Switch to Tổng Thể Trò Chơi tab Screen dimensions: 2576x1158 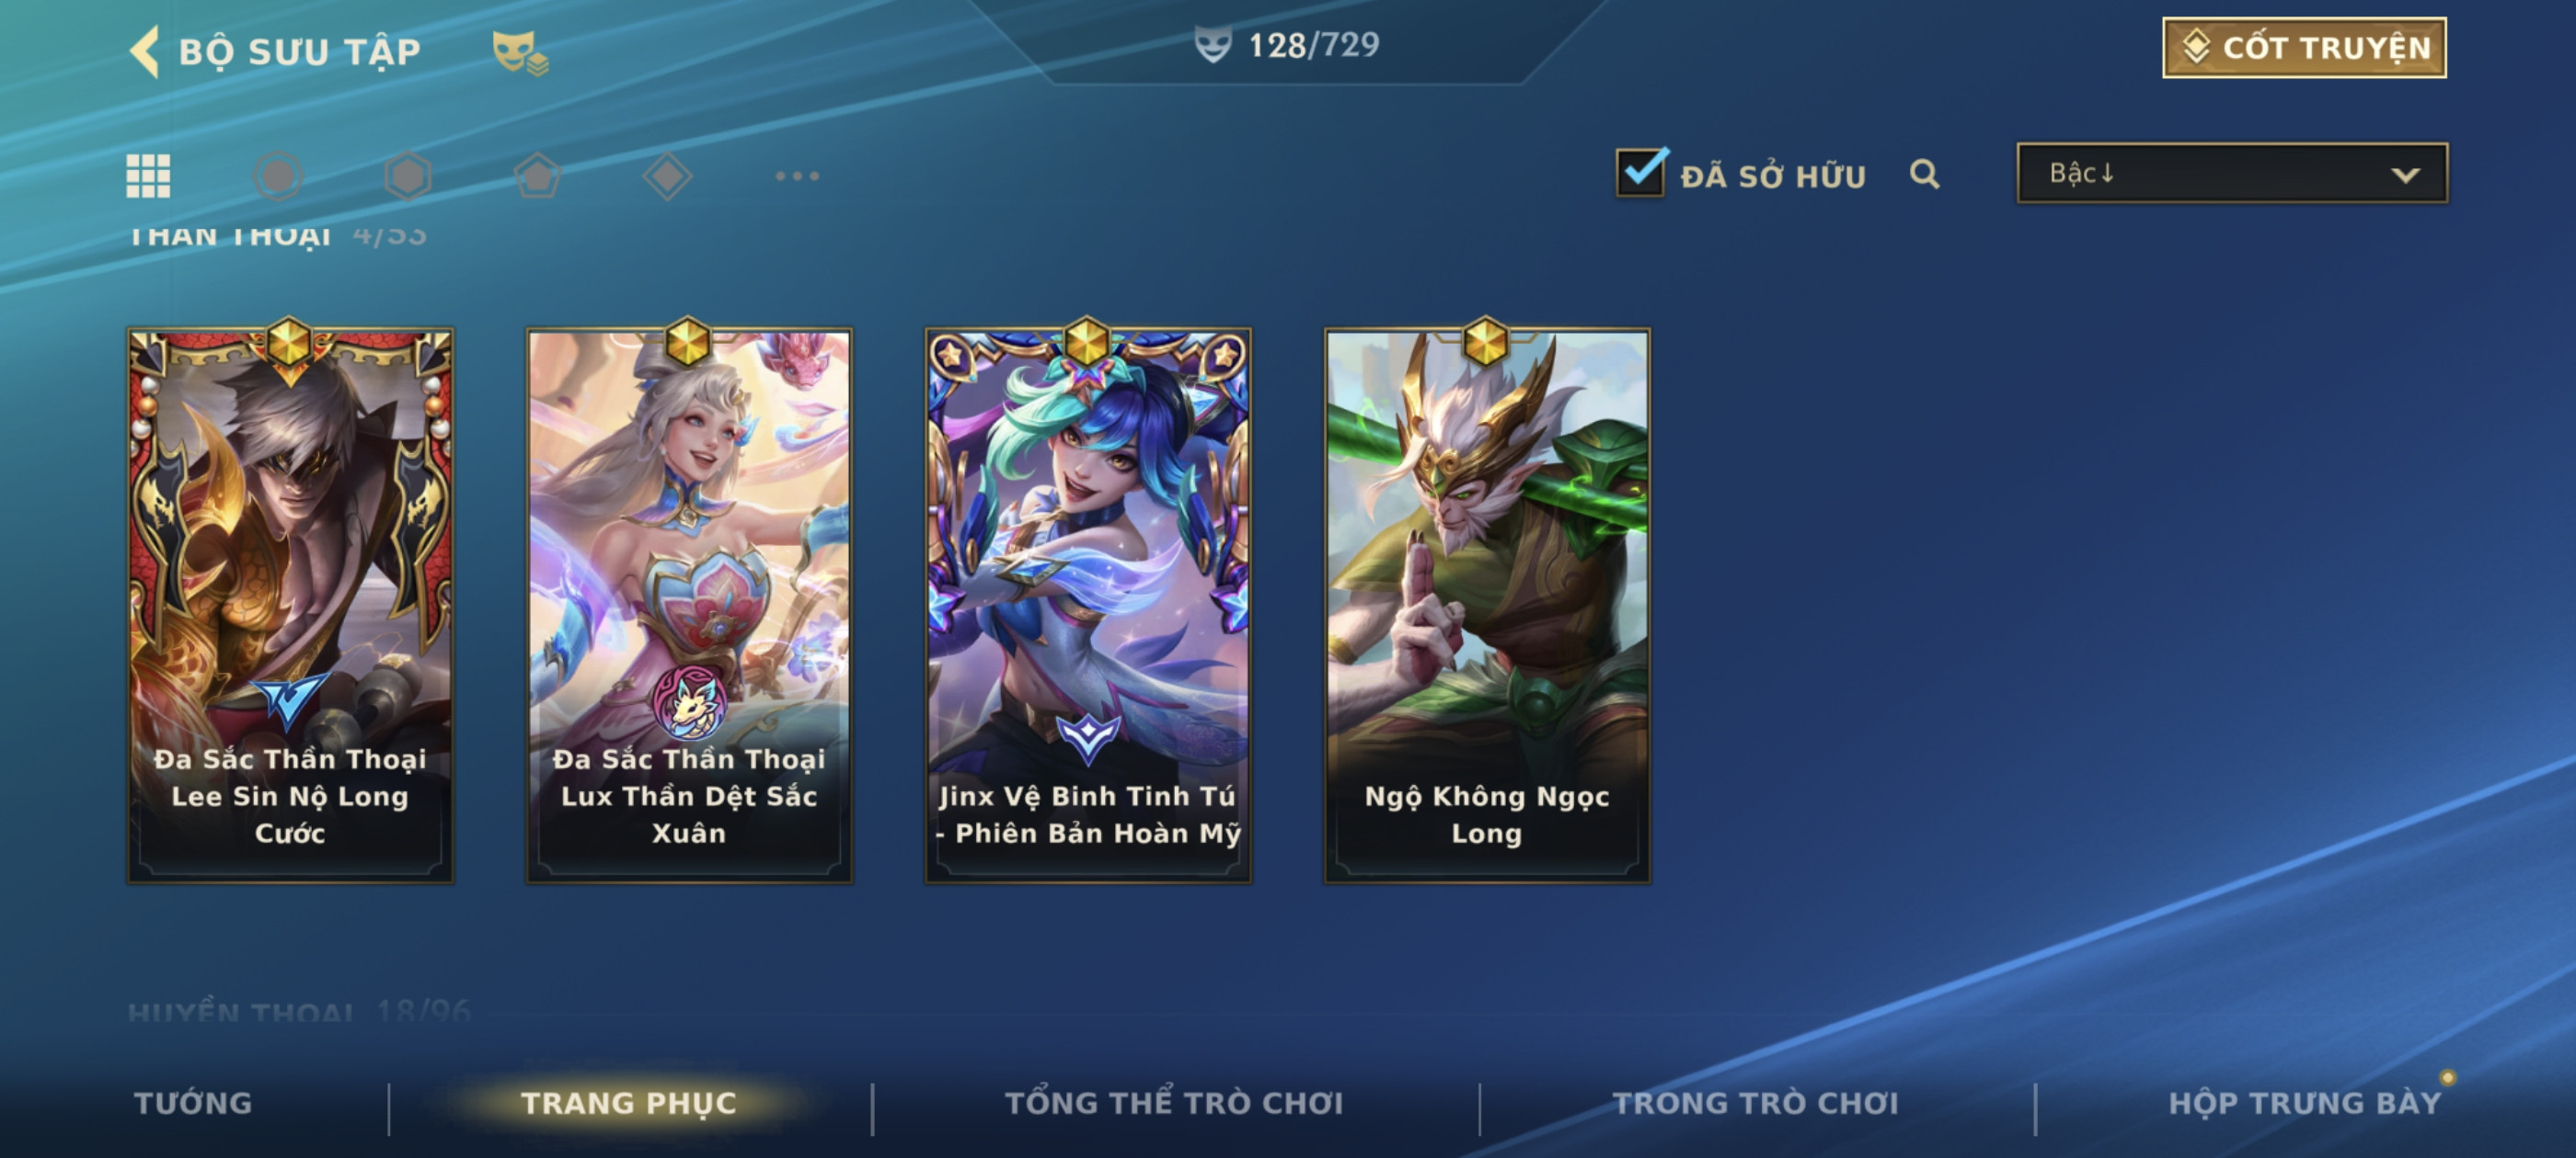(1174, 1102)
